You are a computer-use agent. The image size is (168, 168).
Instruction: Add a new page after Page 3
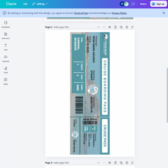click(x=132, y=163)
